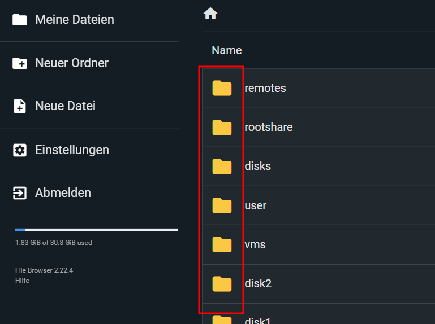Click the Neuer Ordner plus-folder icon

(x=20, y=63)
